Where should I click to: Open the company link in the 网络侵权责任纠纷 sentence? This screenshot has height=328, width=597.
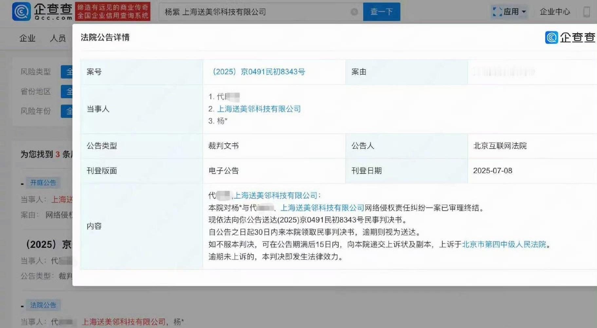[322, 208]
